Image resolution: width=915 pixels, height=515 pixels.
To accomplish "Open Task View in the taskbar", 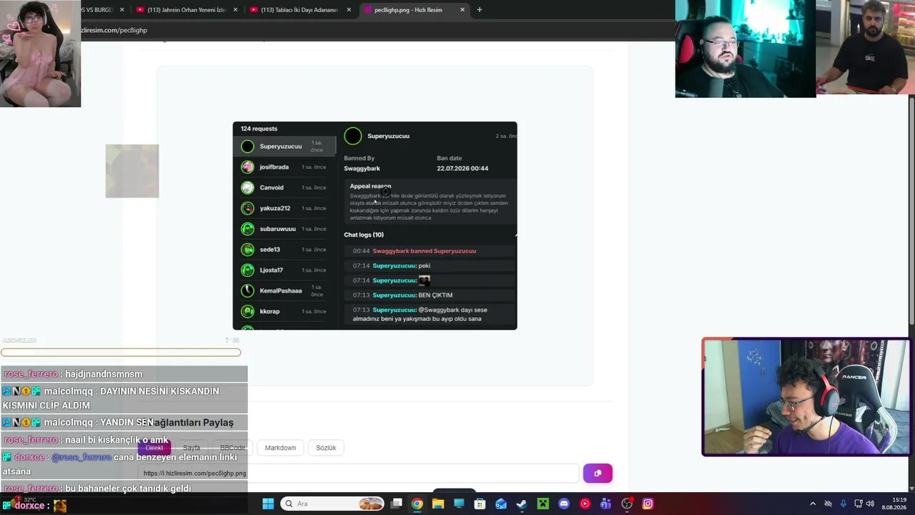I will tap(396, 504).
